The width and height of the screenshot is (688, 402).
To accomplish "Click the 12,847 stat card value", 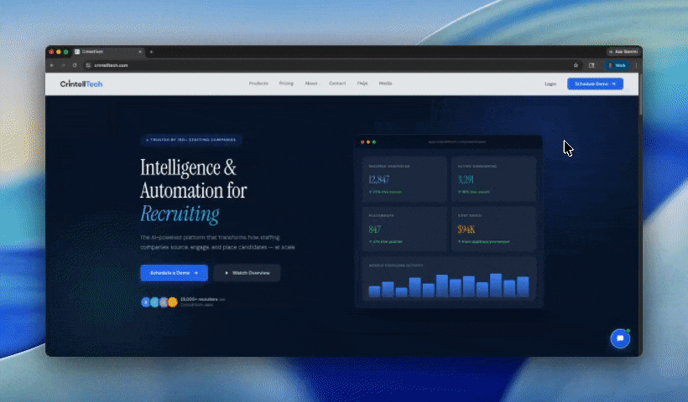I will point(379,179).
